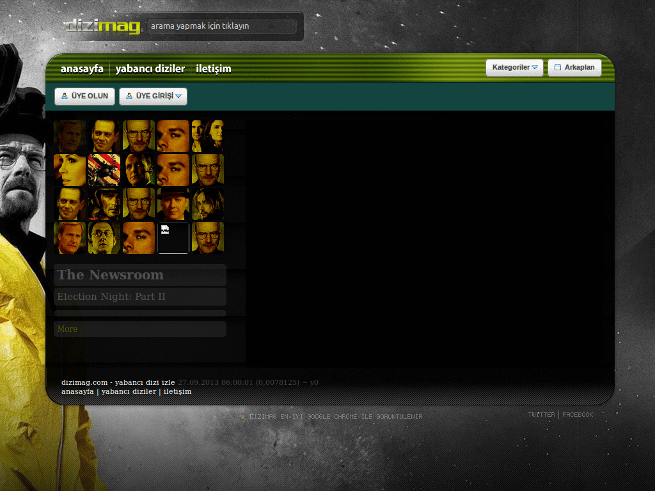Open the red-and-white striped flag thumbnail
This screenshot has width=655, height=491.
point(104,170)
